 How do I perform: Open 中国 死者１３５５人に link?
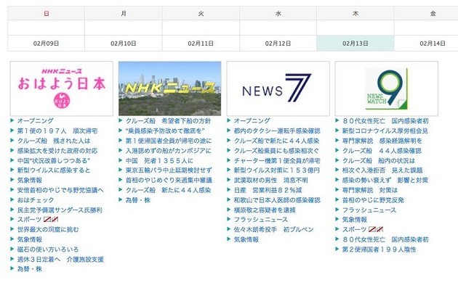[159, 160]
